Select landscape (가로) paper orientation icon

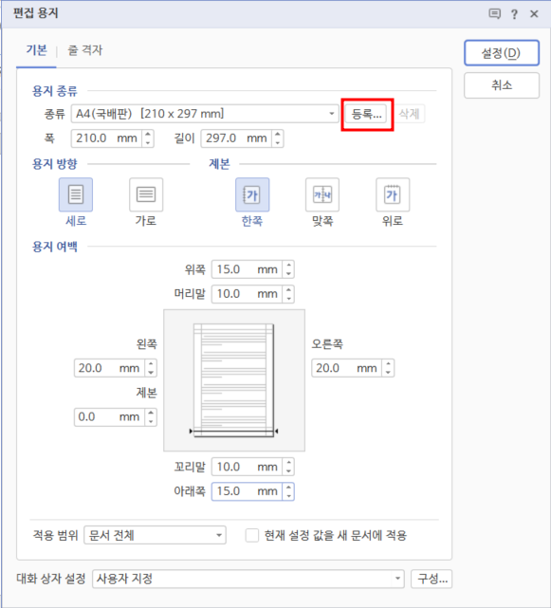(x=146, y=194)
